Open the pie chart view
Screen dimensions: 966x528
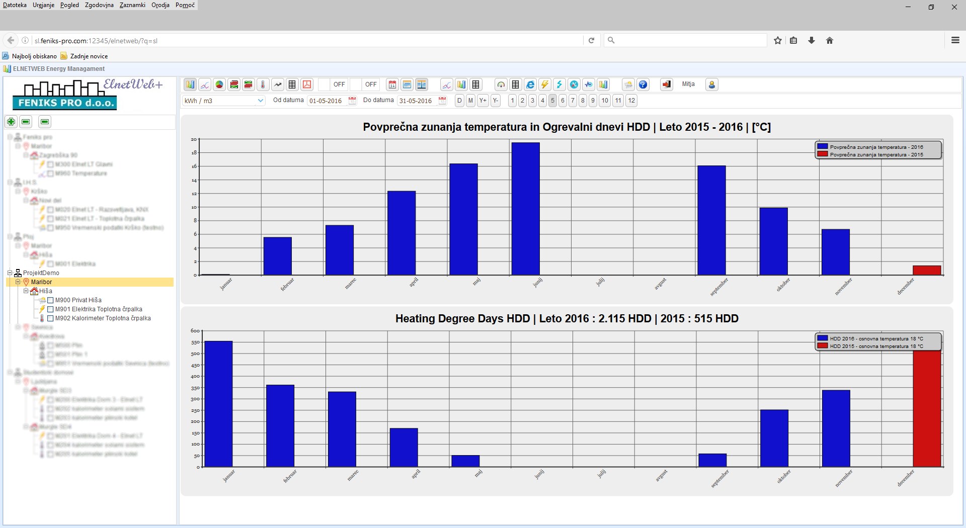(x=219, y=84)
